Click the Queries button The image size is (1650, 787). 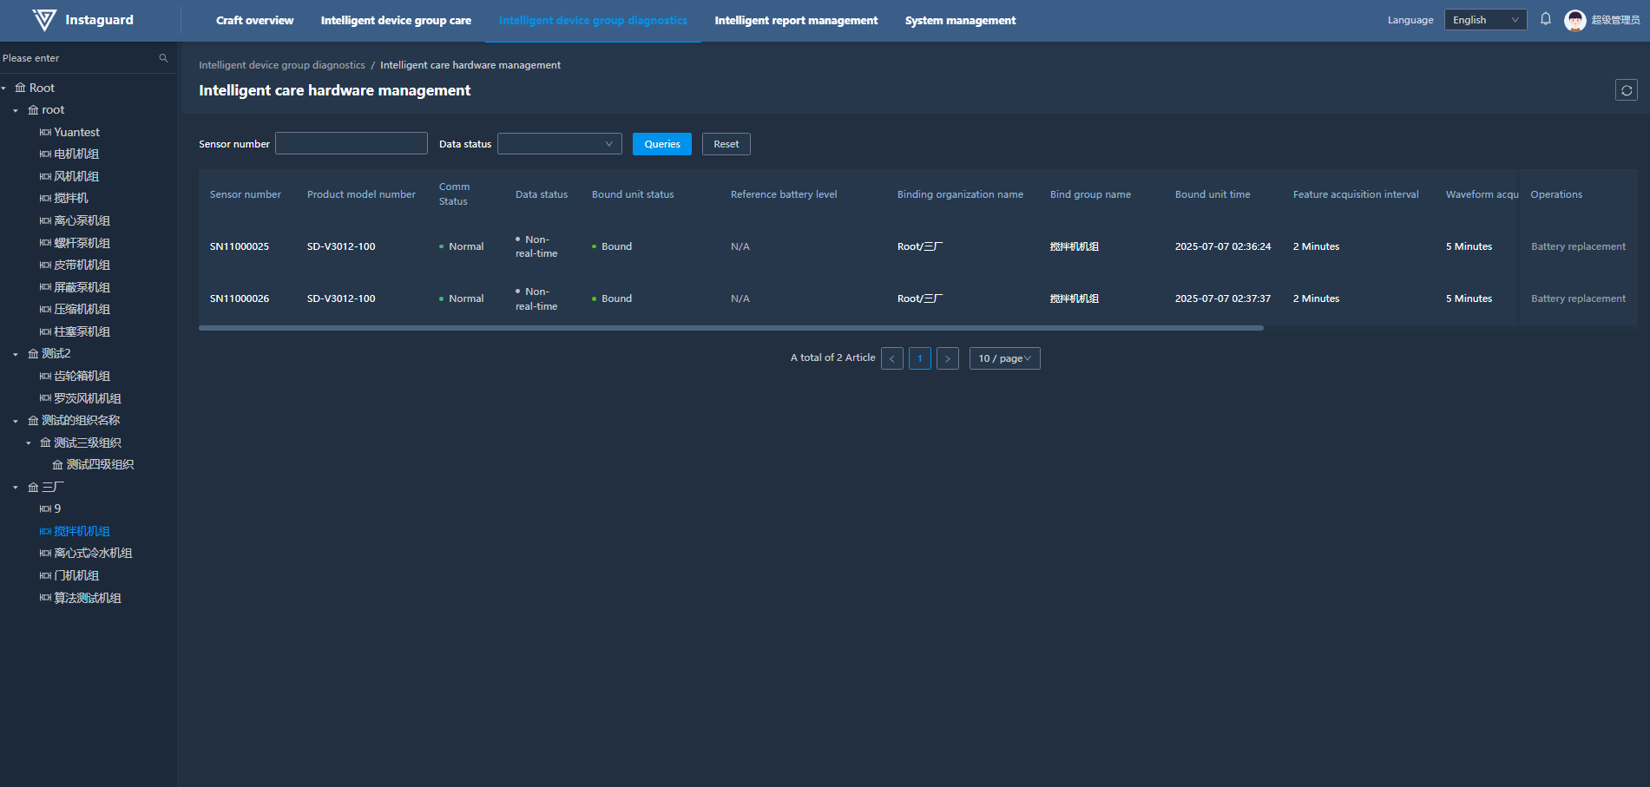pos(661,144)
